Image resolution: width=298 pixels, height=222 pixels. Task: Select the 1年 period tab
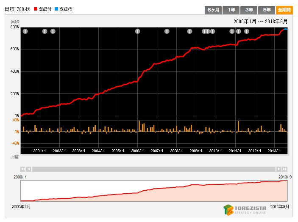[x=231, y=10]
